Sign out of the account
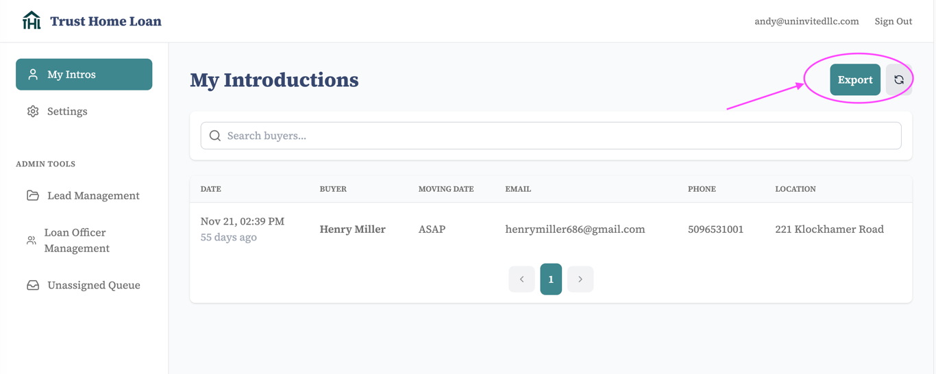Screen dimensions: 936x374 (x=893, y=21)
